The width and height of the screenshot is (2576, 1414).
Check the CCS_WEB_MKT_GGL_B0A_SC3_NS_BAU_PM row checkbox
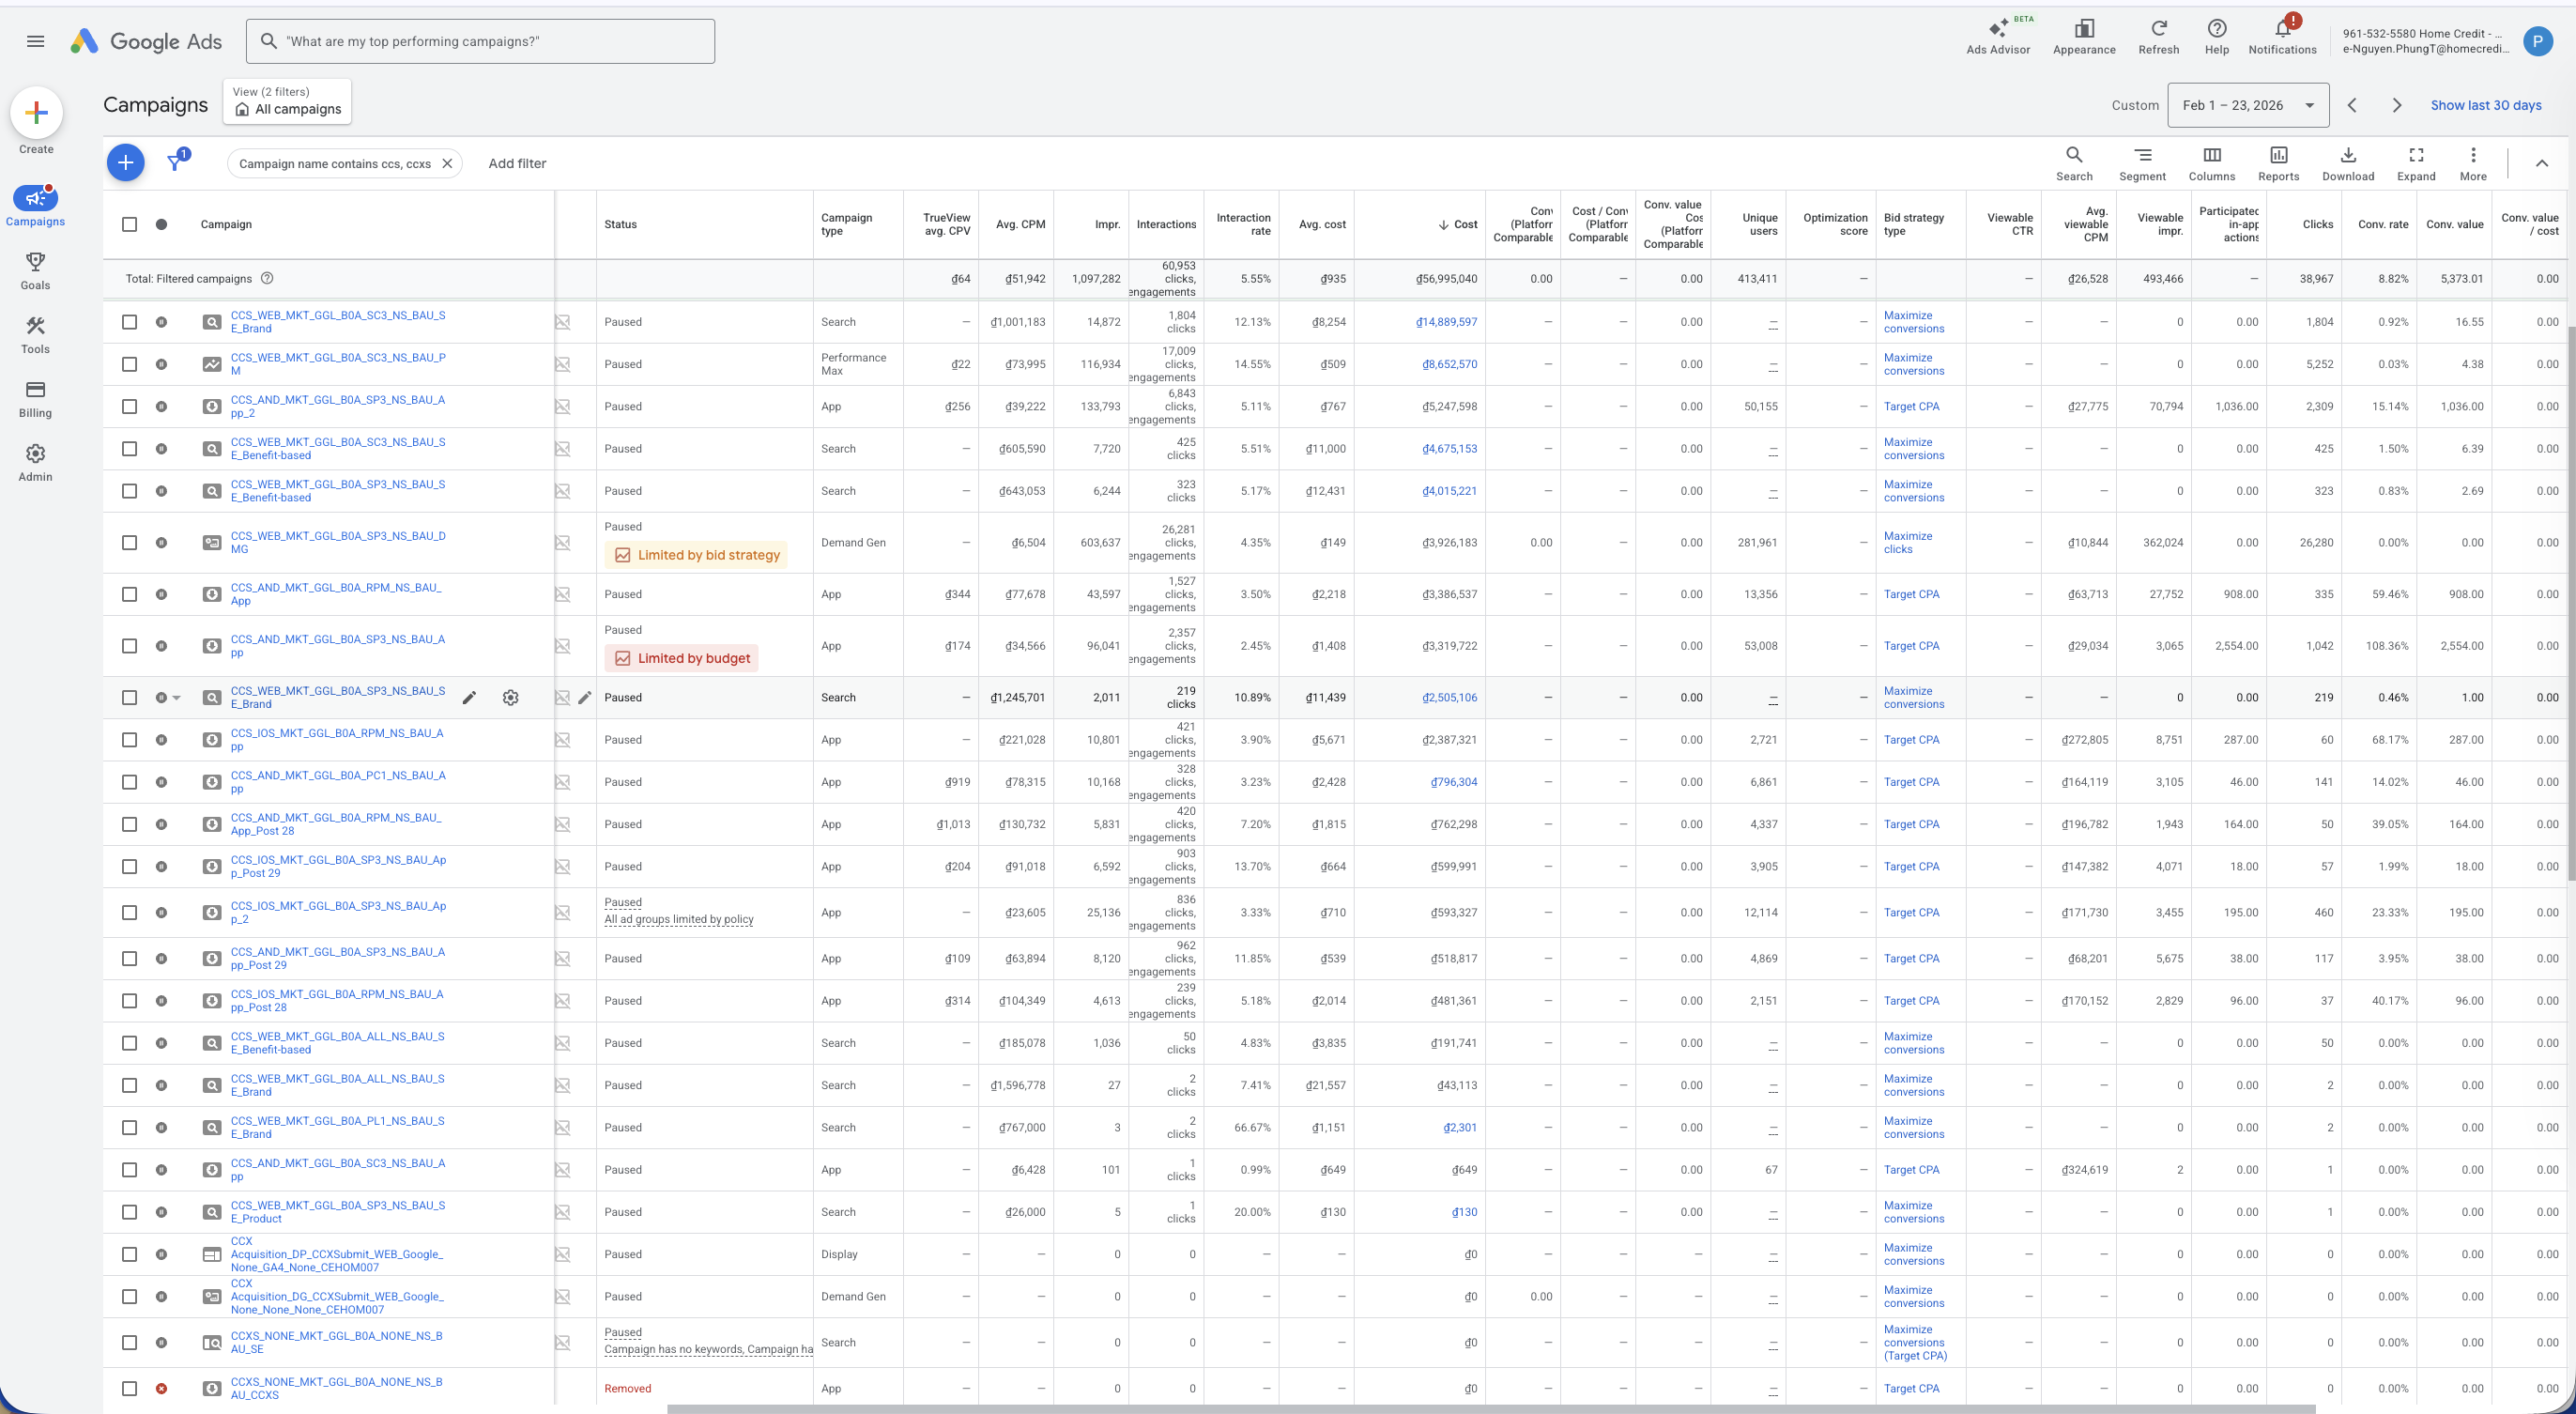click(x=129, y=364)
